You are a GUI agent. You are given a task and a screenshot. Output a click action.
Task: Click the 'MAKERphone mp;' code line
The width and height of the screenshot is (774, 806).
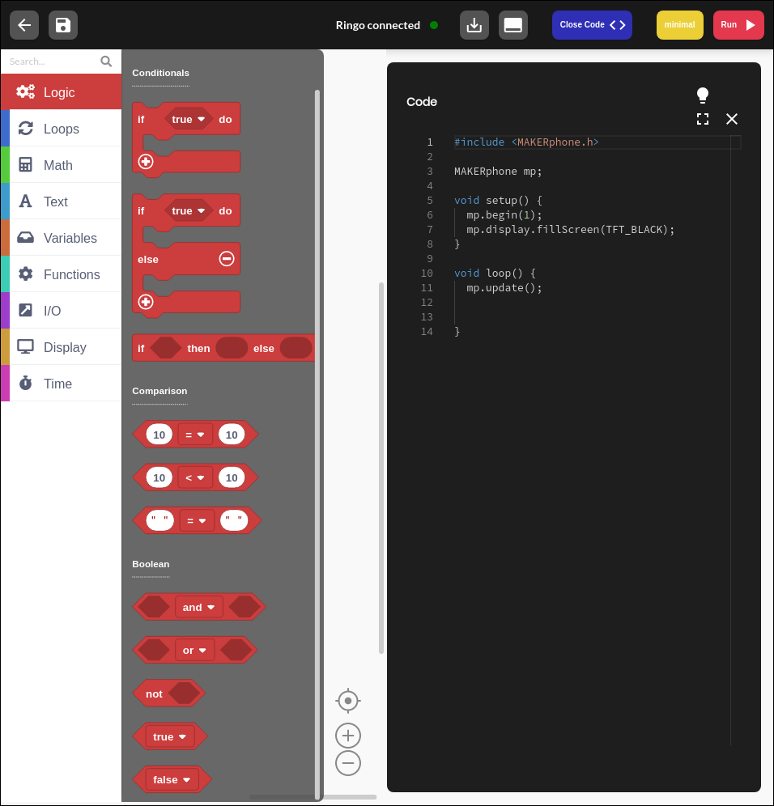pyautogui.click(x=498, y=172)
